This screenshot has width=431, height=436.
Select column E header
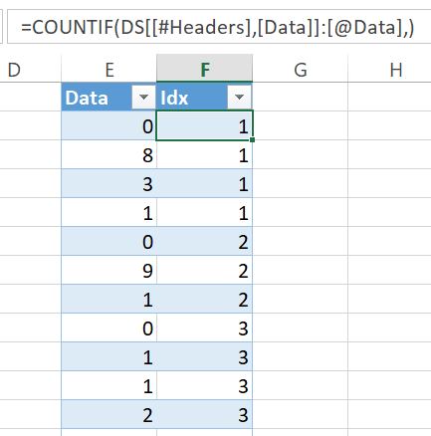109,69
